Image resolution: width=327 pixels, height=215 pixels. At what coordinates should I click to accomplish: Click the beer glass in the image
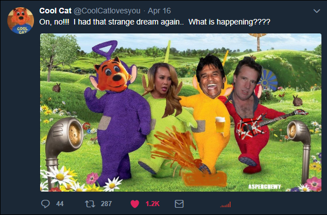tap(220, 125)
